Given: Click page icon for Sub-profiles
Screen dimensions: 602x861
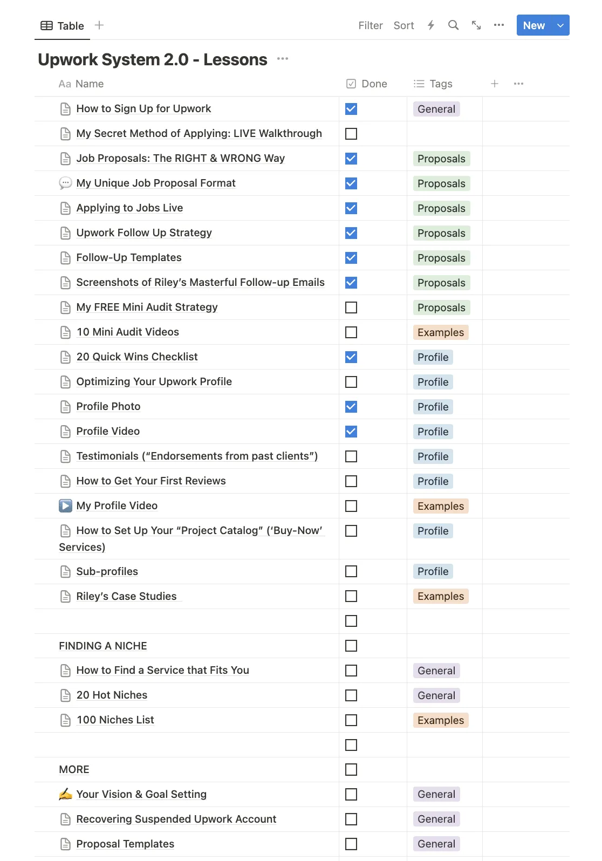Looking at the screenshot, I should (x=65, y=572).
